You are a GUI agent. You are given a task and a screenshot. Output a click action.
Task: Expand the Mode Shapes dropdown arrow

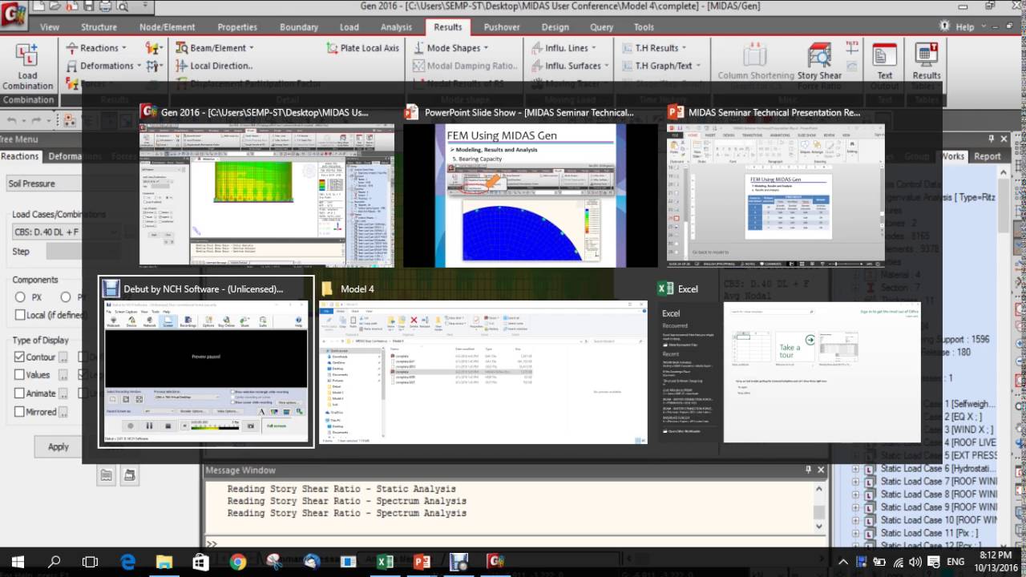(487, 48)
